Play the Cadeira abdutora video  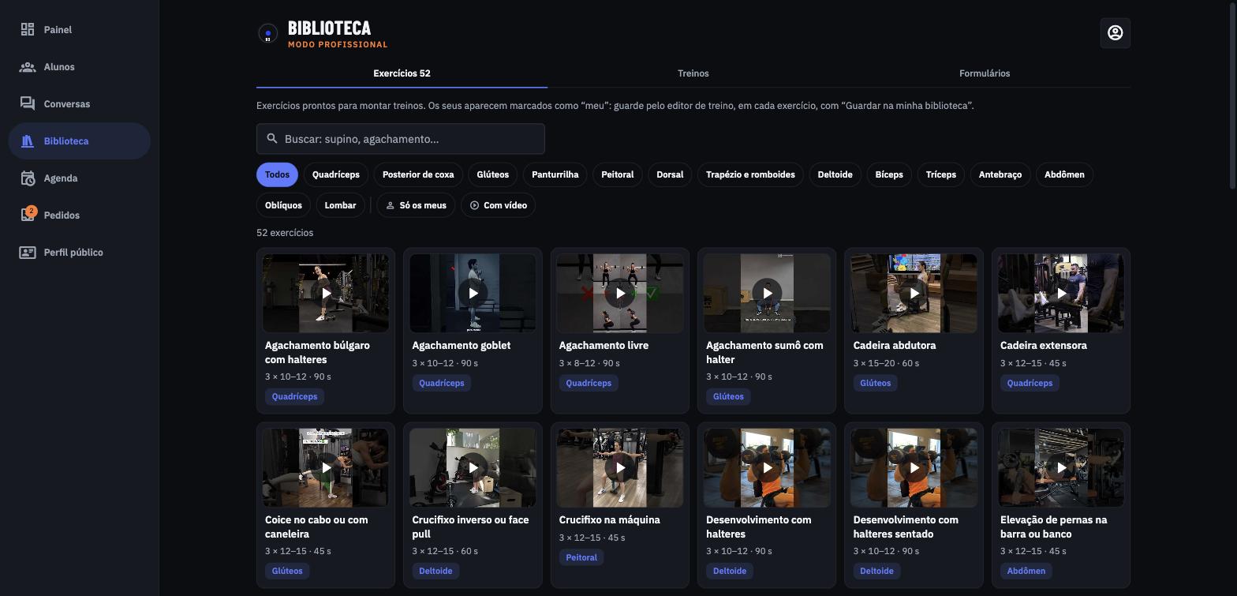coord(914,293)
